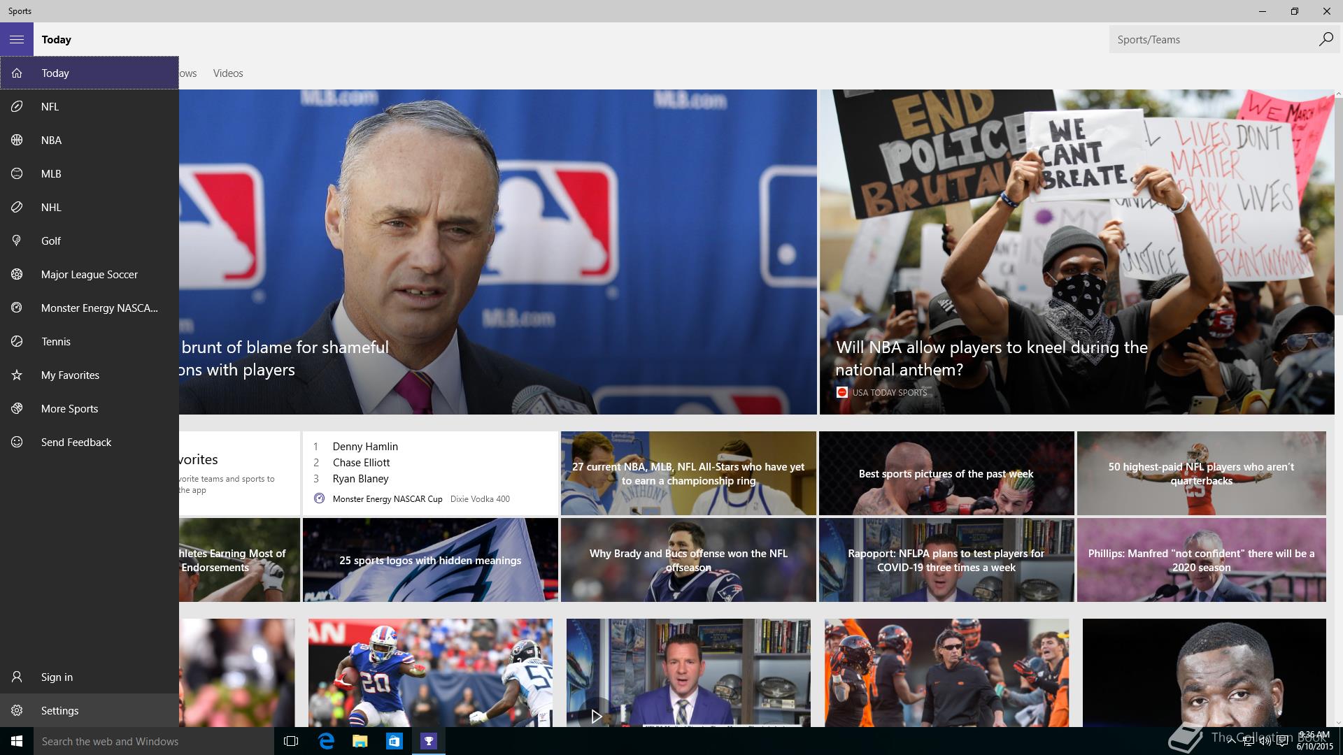This screenshot has width=1343, height=755.
Task: Click the Tennis ball icon
Action: 17,341
